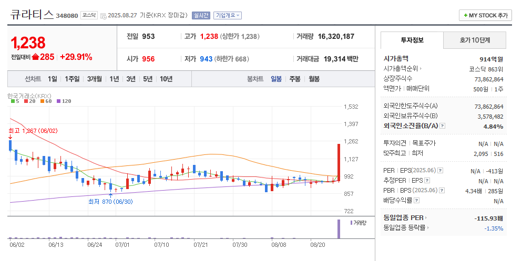The width and height of the screenshot is (522, 261).
Task: Click the 상장주식수 label
Action: pos(398,78)
